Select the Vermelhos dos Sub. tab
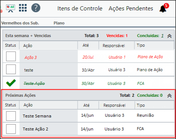Screen dimensions: 176x139 point(20,23)
